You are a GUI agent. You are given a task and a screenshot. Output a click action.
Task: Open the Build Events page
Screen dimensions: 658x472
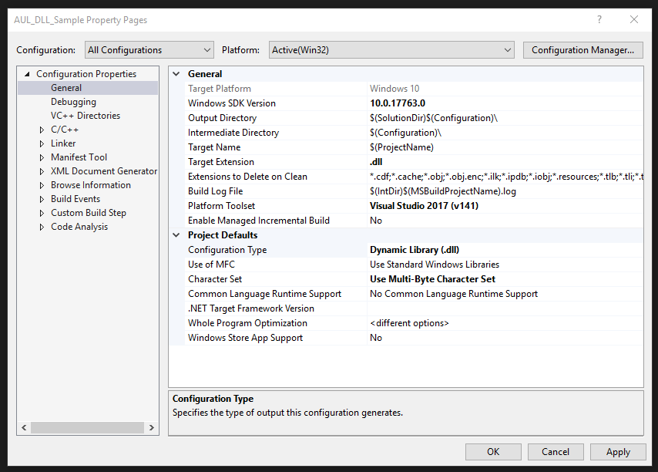tap(75, 198)
